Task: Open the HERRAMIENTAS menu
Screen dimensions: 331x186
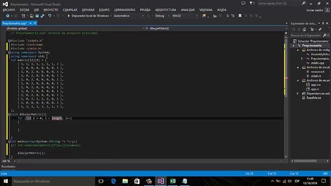Action: 125,10
